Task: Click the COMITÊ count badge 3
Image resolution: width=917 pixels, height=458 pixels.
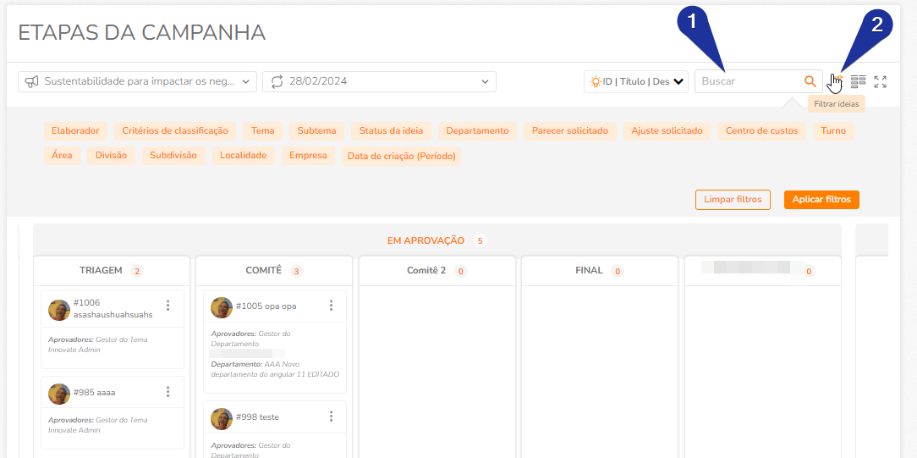Action: (x=297, y=271)
